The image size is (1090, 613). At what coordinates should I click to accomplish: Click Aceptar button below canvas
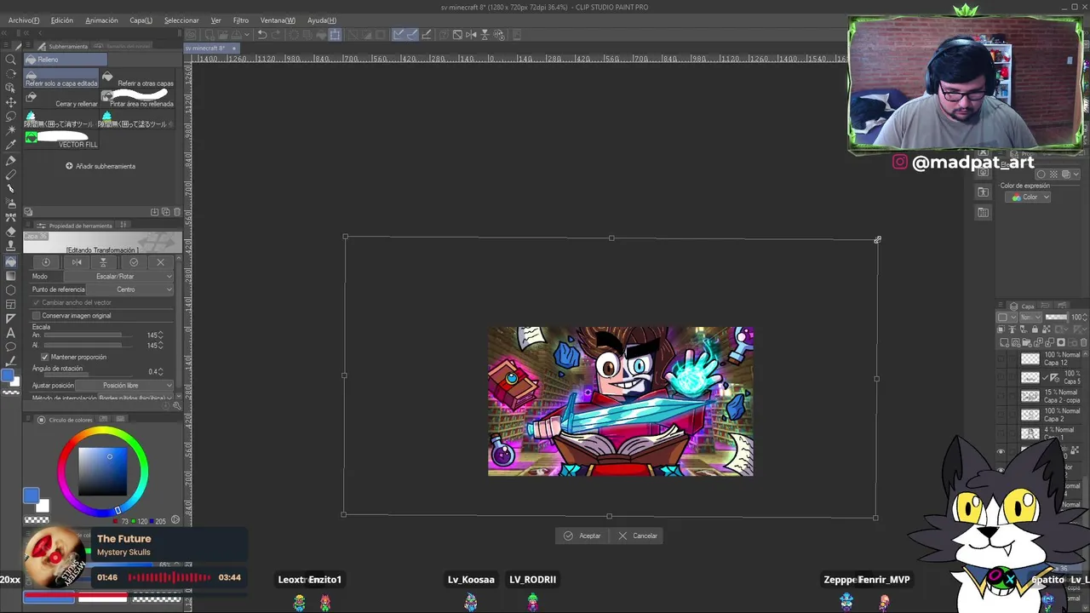(582, 536)
